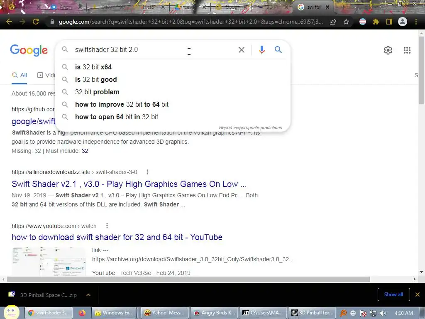Click the forward navigation arrow
Viewport: 425px width, 319px height.
pyautogui.click(x=22, y=22)
